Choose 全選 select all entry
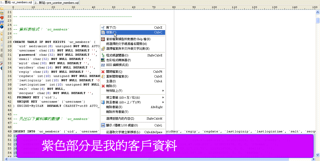The image size is (320, 161). (x=133, y=81)
